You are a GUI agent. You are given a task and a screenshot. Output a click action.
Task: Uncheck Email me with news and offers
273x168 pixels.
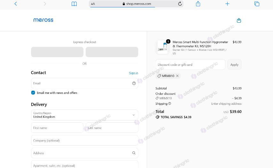(x=33, y=93)
